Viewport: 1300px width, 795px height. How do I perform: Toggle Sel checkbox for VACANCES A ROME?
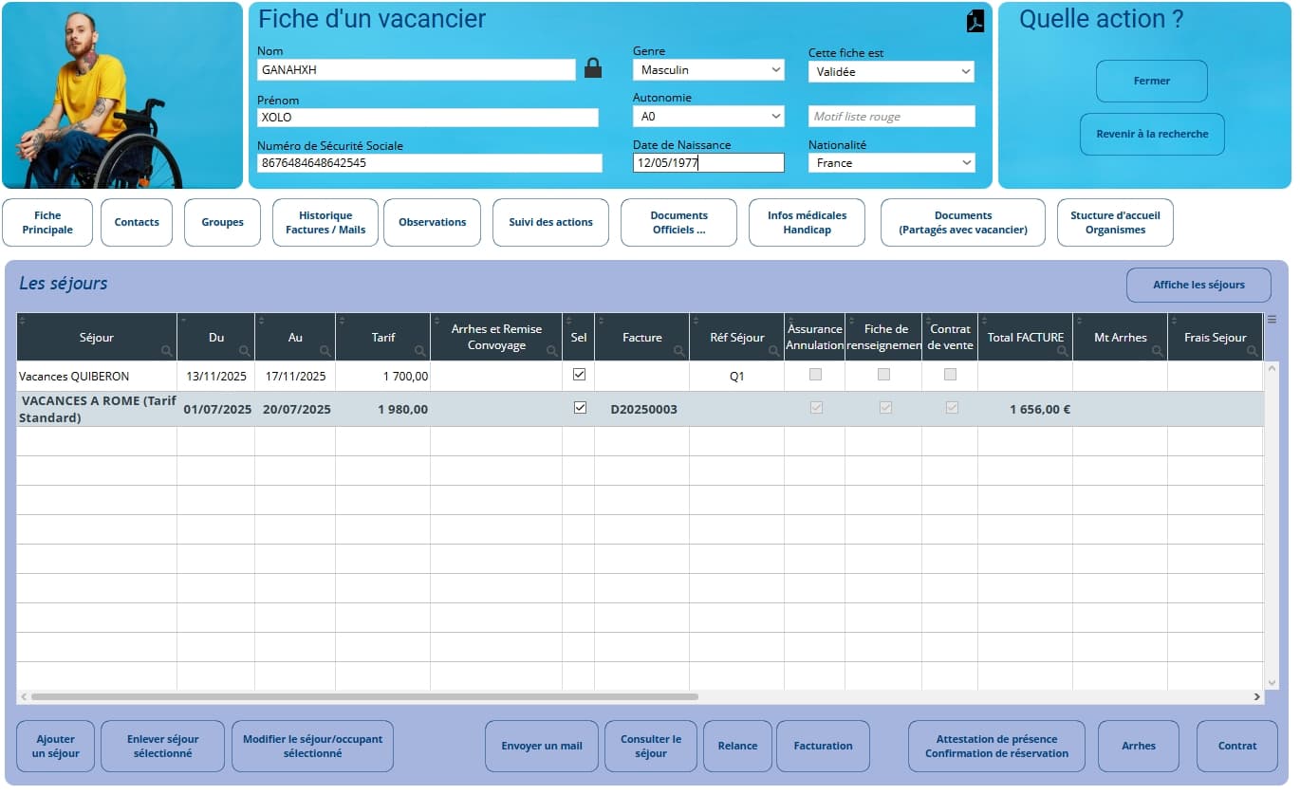[579, 408]
